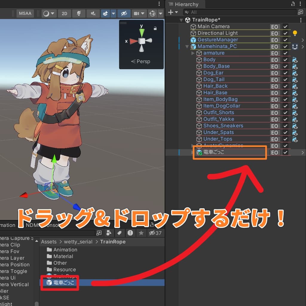Open scene Gizmos globe icon
306x306 pixels.
click(152, 13)
